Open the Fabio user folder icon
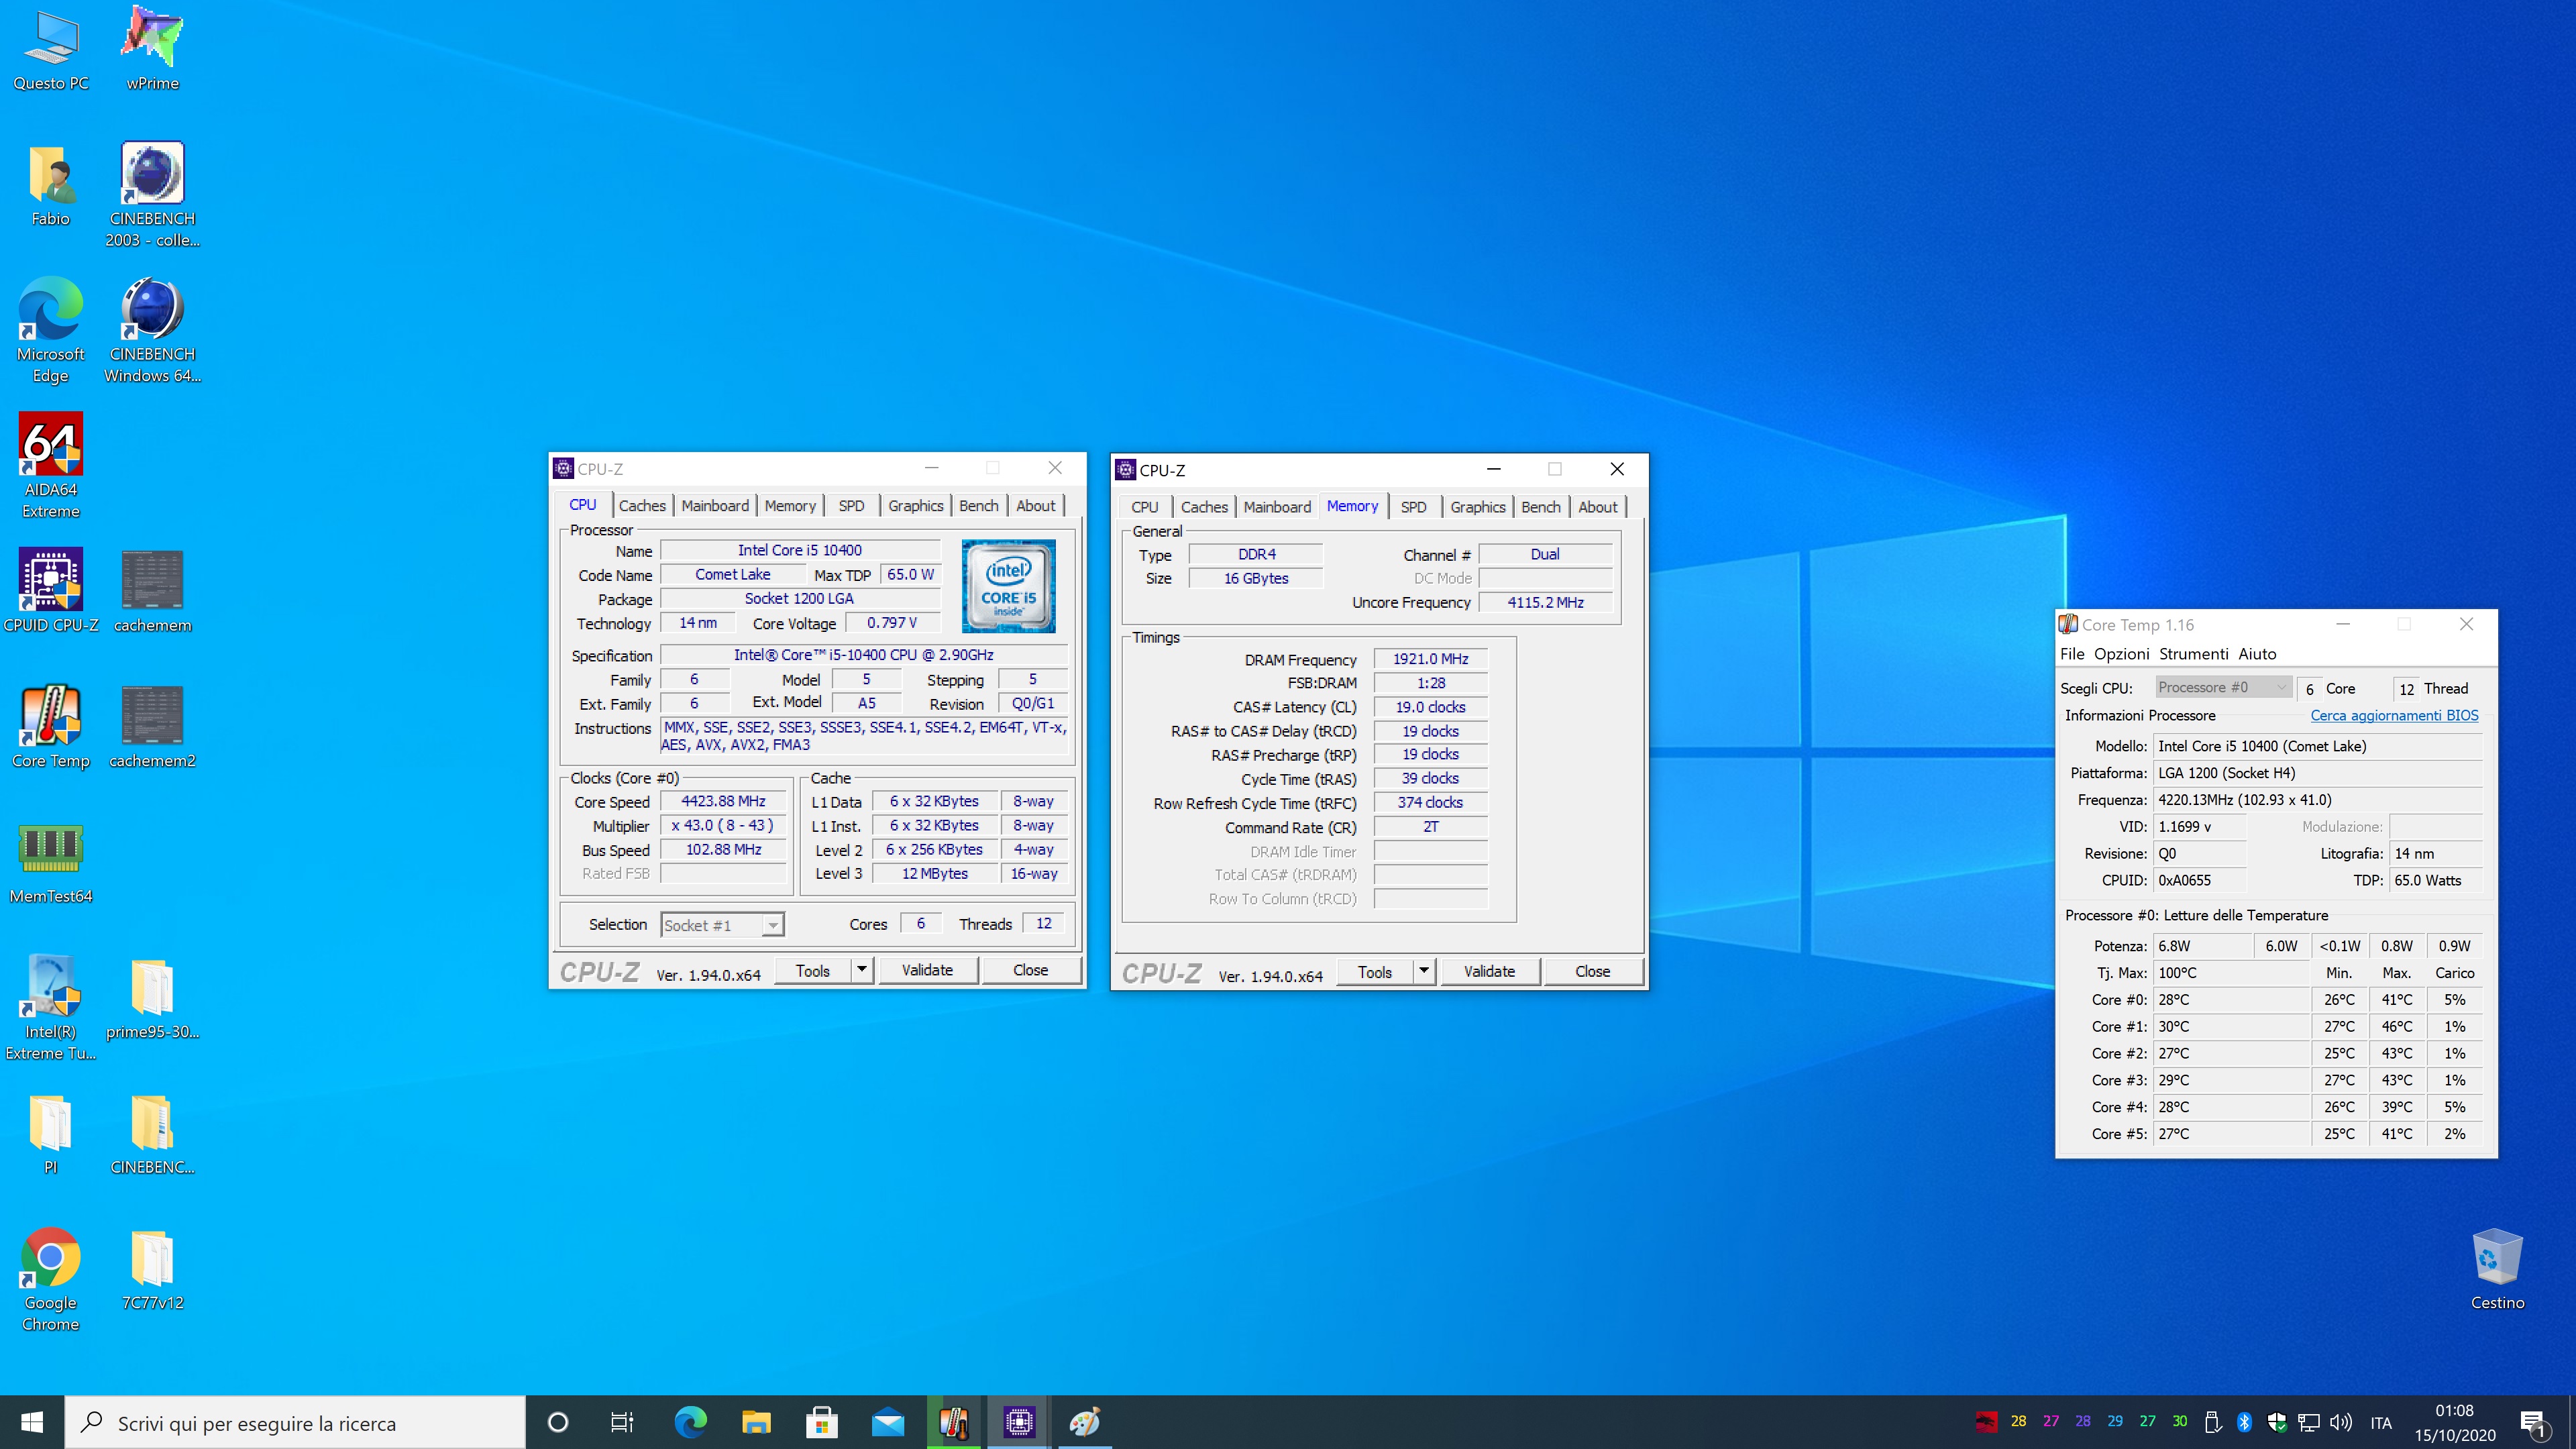The width and height of the screenshot is (2576, 1449). pos(51,186)
